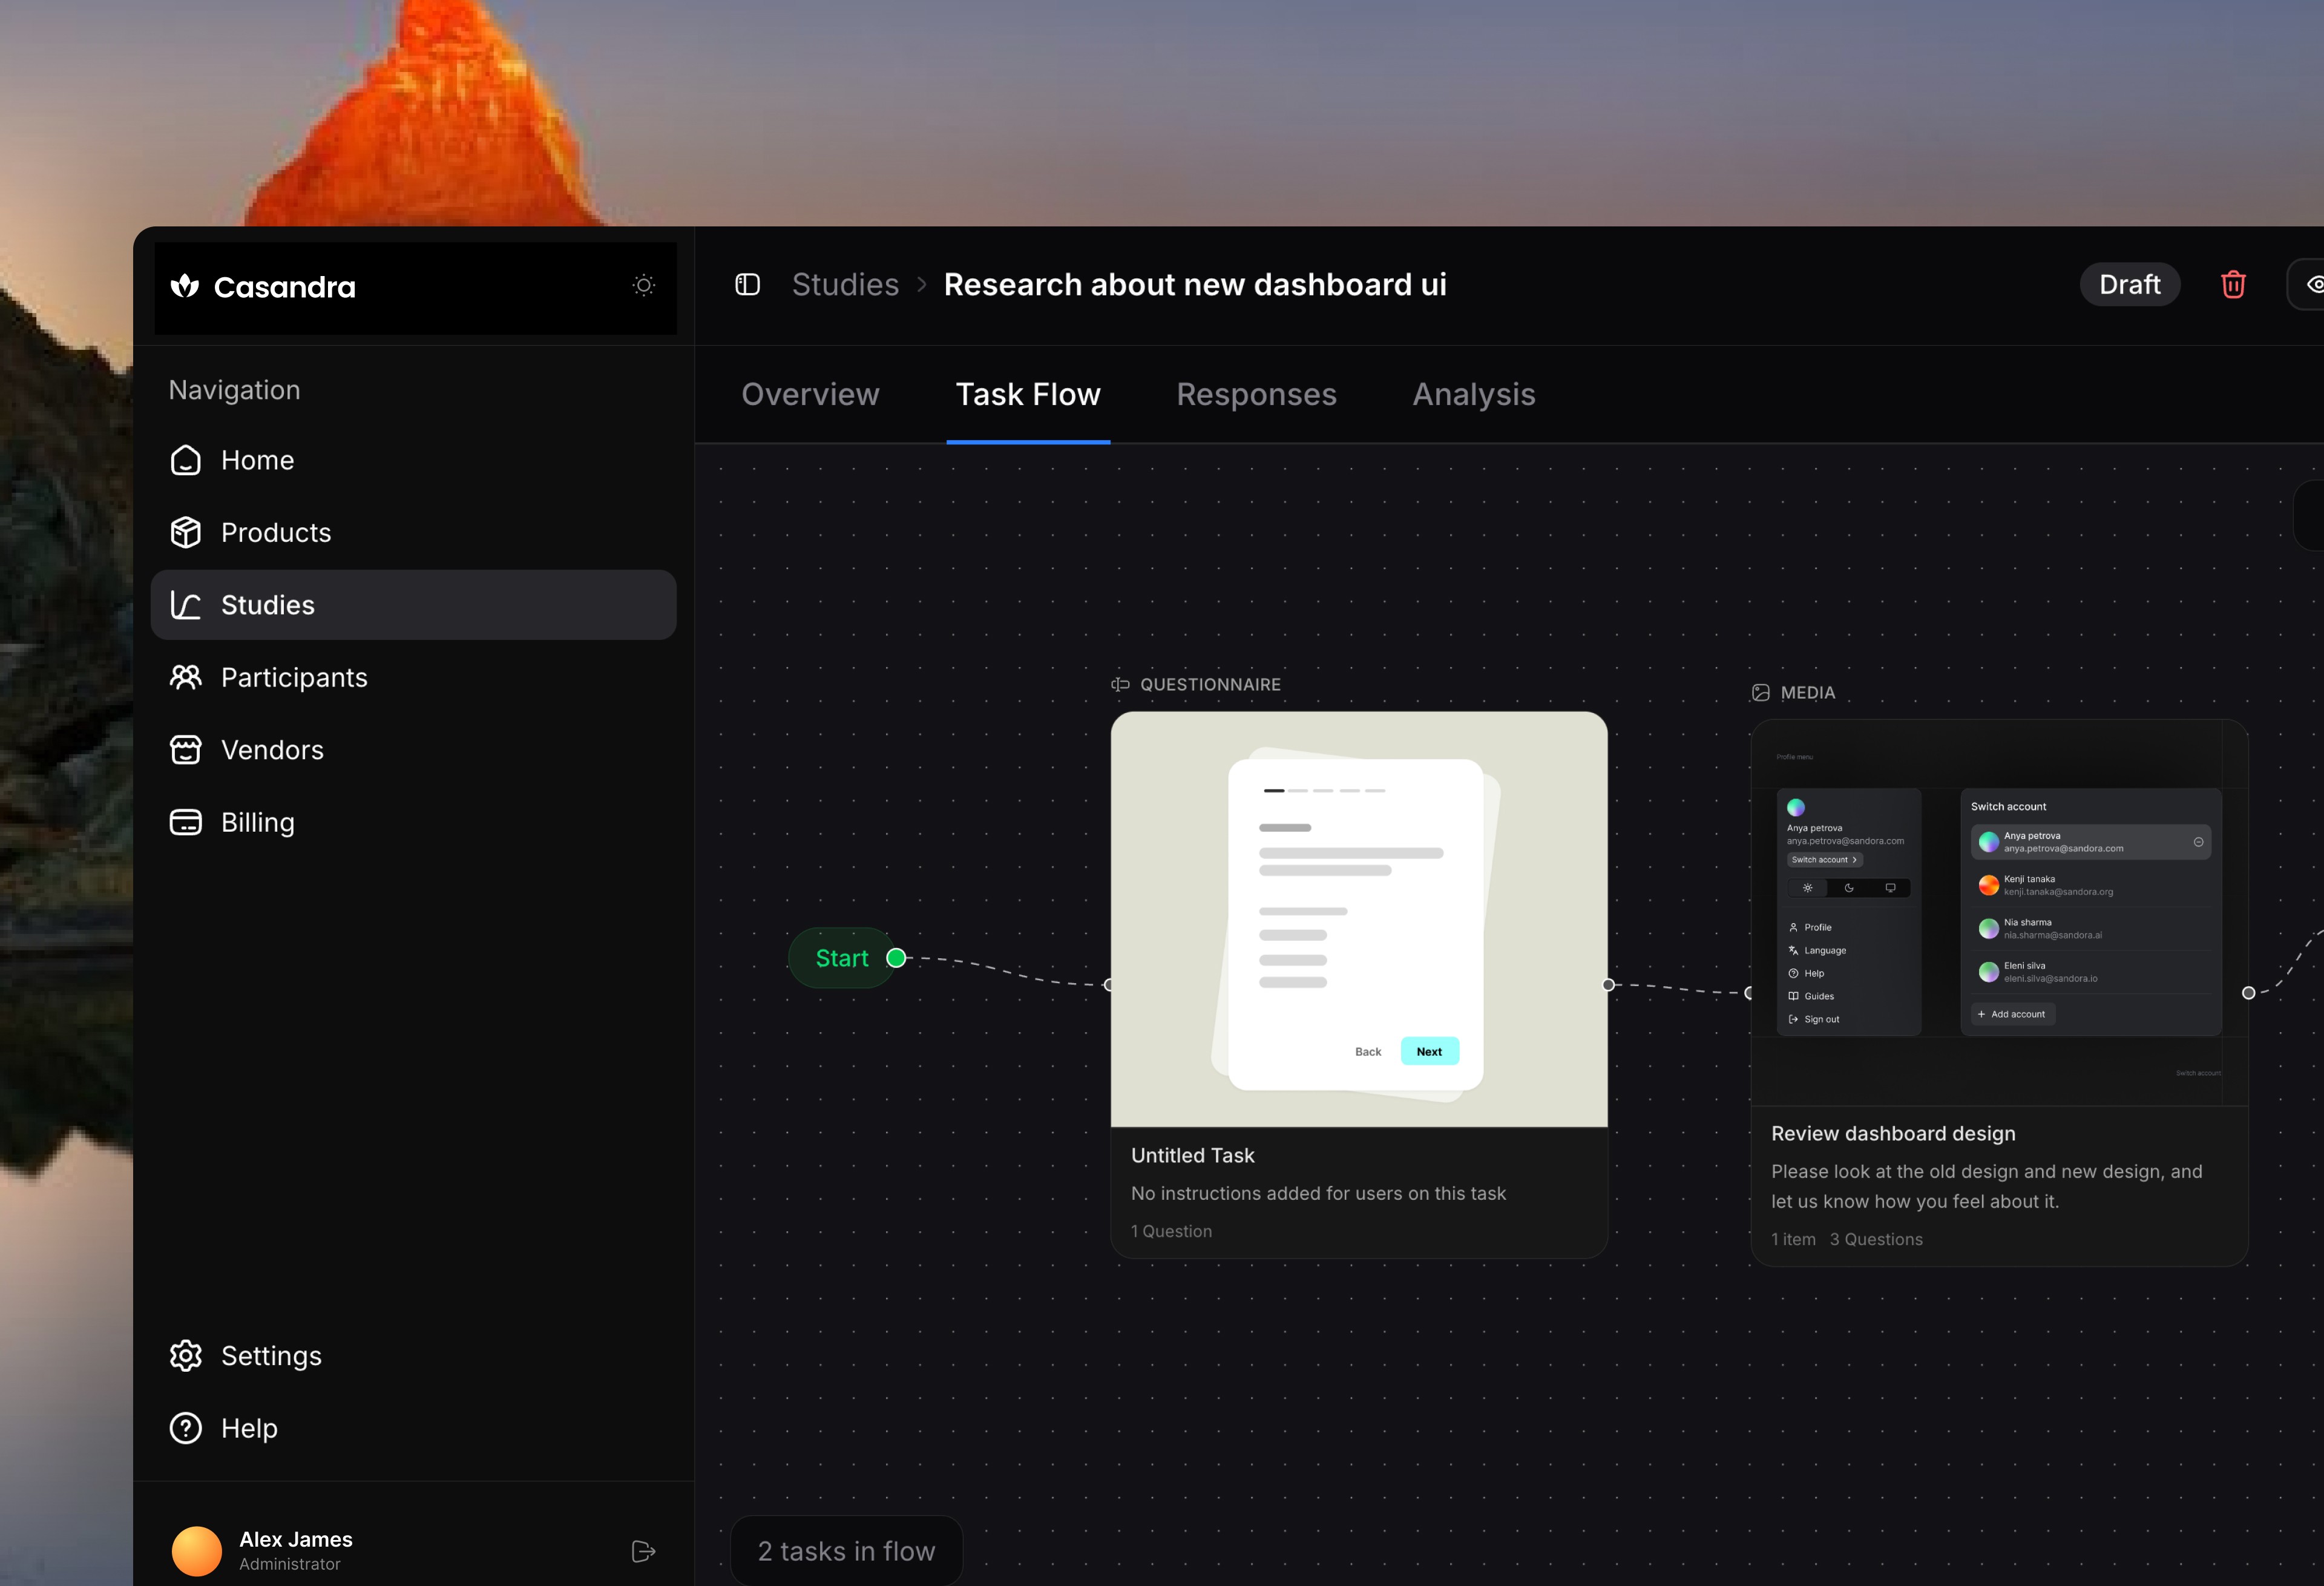The height and width of the screenshot is (1586, 2324).
Task: Click the green Start node connector dot
Action: point(897,958)
